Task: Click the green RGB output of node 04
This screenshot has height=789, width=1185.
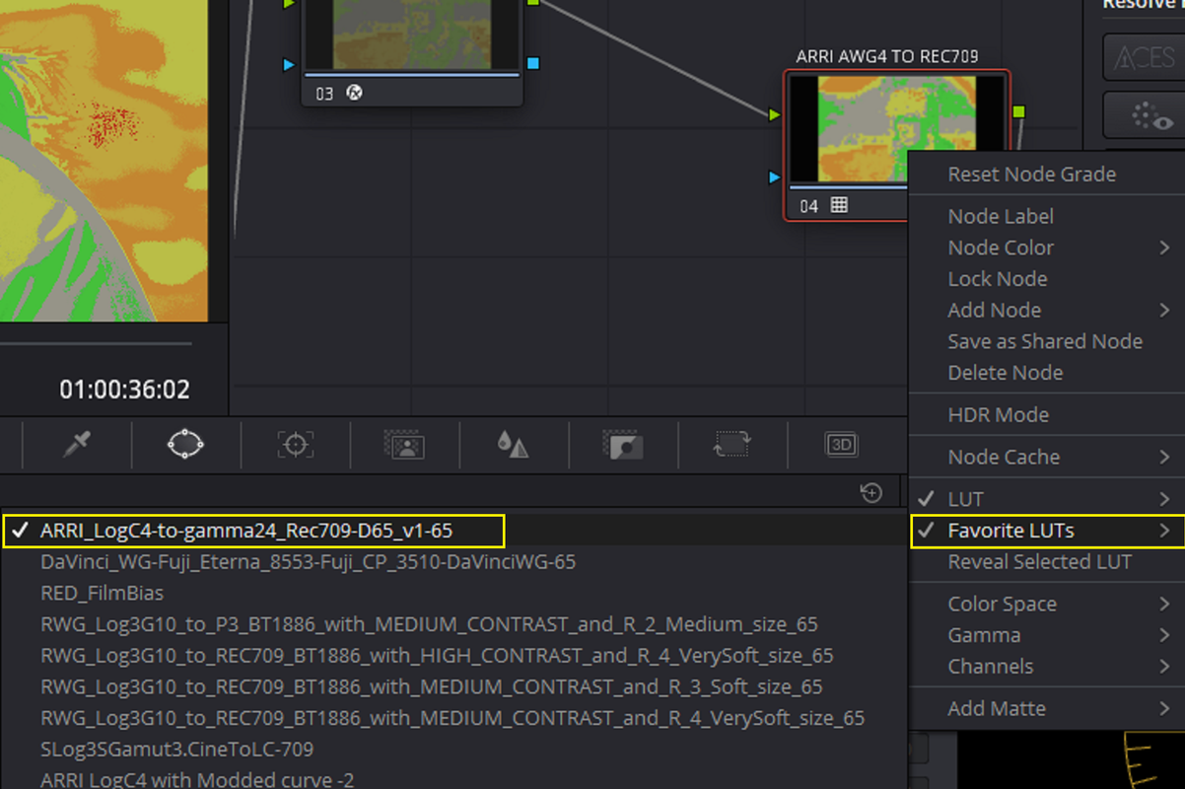Action: (x=1018, y=112)
